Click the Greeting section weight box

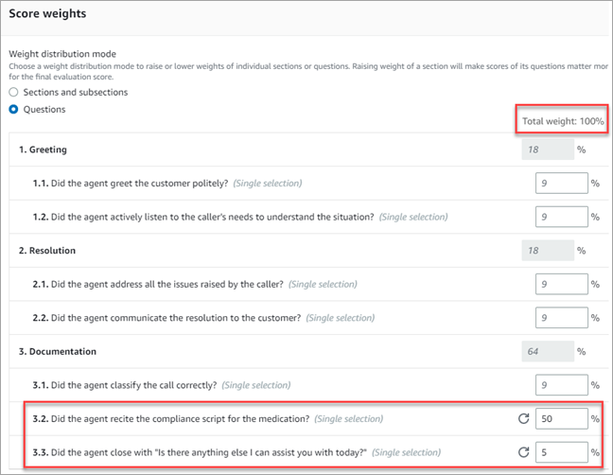[548, 149]
